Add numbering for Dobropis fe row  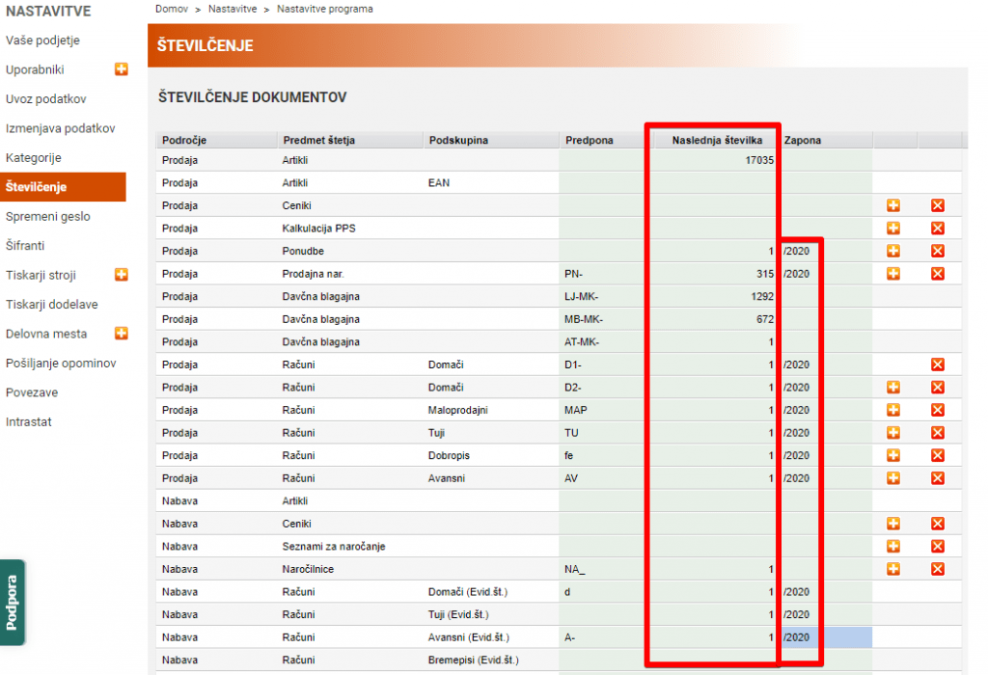coord(893,455)
